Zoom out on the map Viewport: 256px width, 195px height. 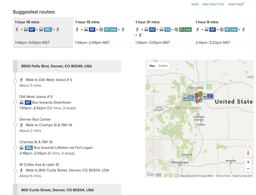[x=248, y=169]
